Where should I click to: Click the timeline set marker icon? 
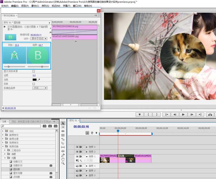coord(96,133)
